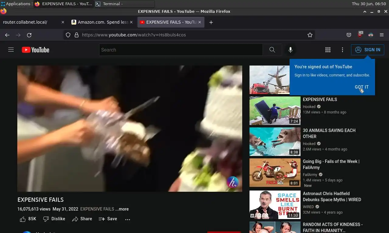The width and height of the screenshot is (389, 233).
Task: Open the Share dialog
Action: 82,219
